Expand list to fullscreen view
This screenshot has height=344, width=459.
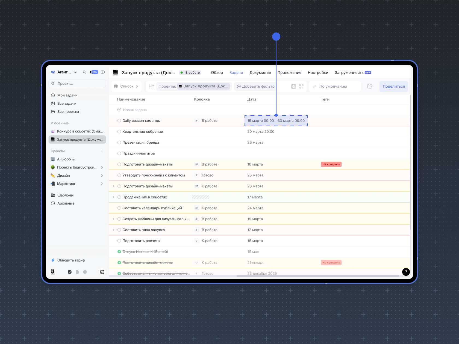(301, 86)
